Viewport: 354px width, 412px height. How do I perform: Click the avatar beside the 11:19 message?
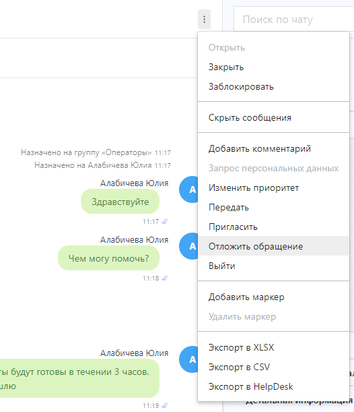(x=189, y=359)
